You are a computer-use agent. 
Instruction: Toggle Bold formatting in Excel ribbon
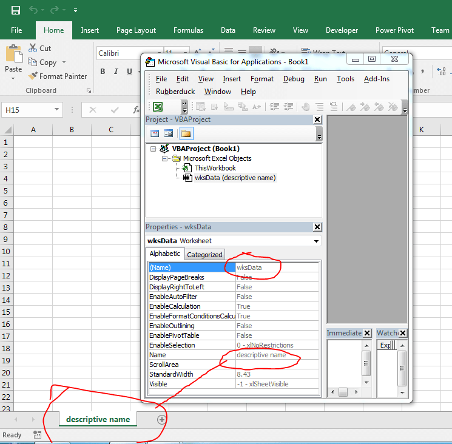coord(103,72)
